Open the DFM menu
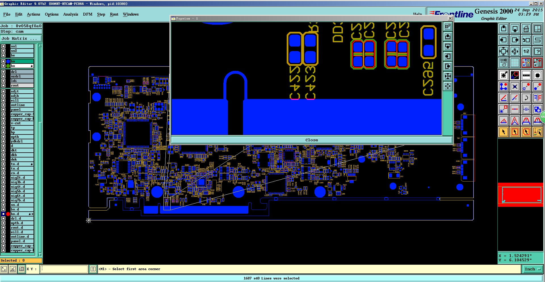Viewport: 545px width, 282px height. coord(88,14)
